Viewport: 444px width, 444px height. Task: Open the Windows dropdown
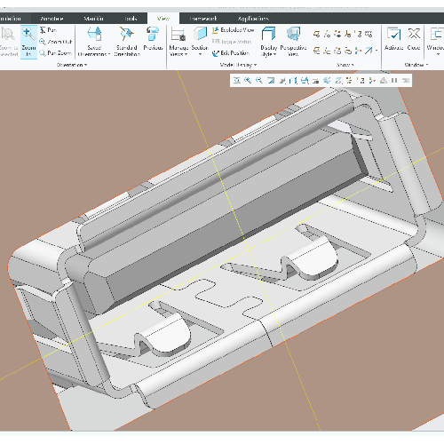pos(435,42)
